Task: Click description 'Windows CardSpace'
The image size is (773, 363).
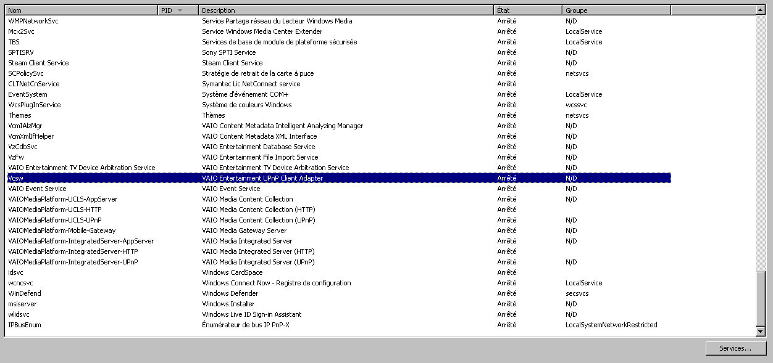Action: click(x=232, y=272)
